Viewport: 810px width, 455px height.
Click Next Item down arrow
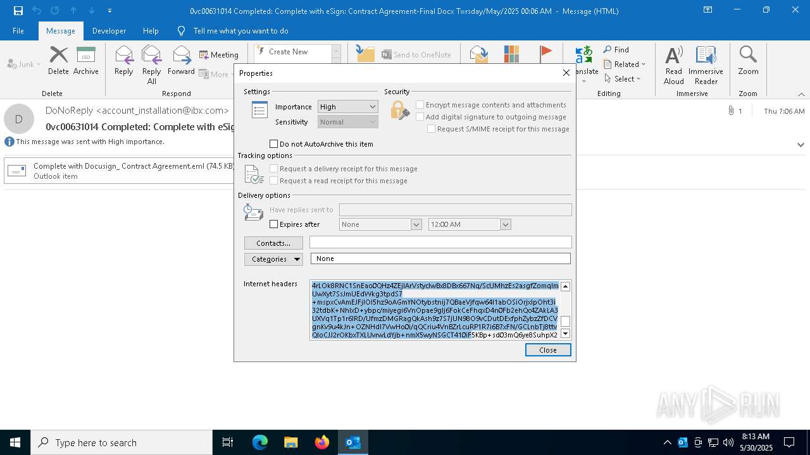[92, 11]
